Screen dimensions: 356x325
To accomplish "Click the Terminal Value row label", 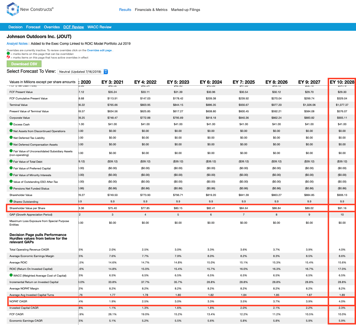I will (x=19, y=105).
